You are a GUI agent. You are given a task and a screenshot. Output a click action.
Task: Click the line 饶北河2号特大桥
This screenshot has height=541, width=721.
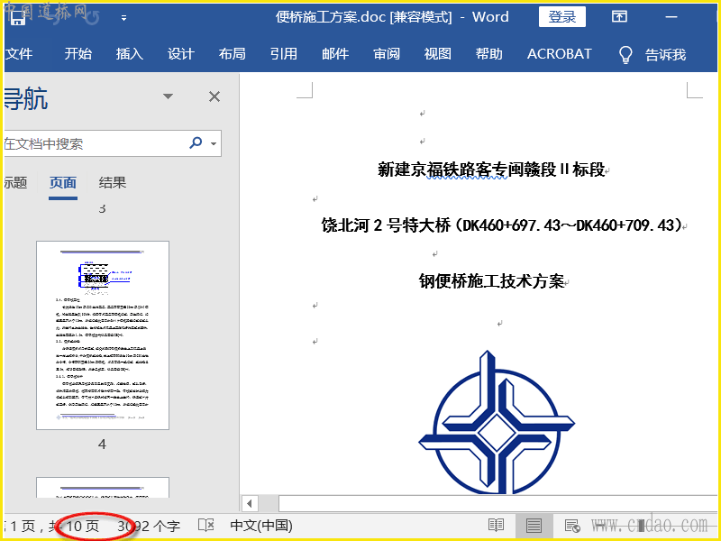coord(501,225)
